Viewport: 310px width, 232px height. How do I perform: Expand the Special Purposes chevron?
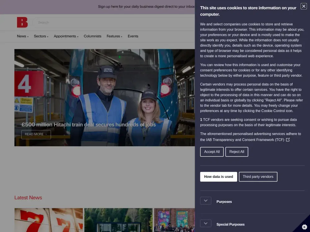(x=206, y=224)
